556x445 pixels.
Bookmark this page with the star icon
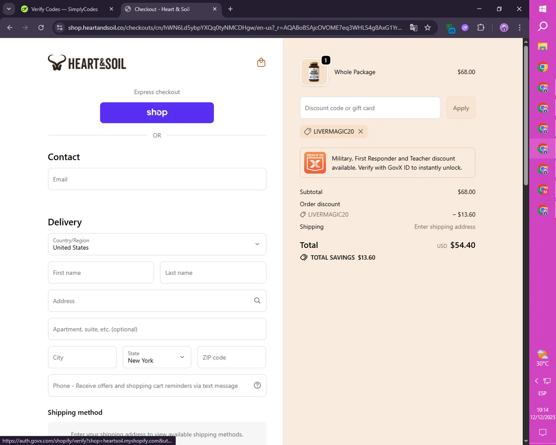tap(428, 27)
